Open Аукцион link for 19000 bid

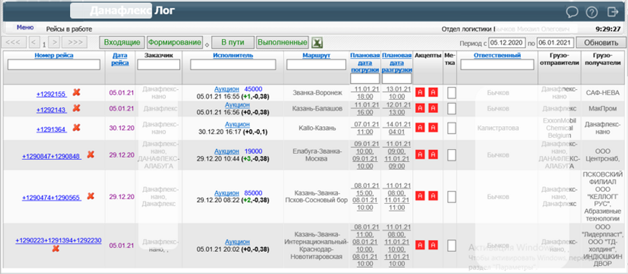227,151
